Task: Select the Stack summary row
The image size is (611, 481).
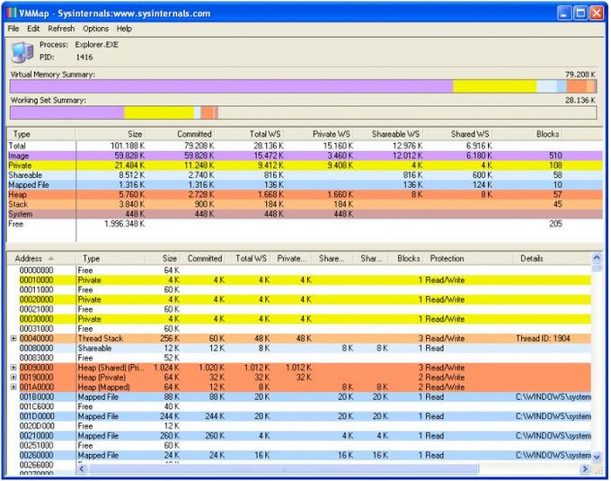Action: (305, 204)
